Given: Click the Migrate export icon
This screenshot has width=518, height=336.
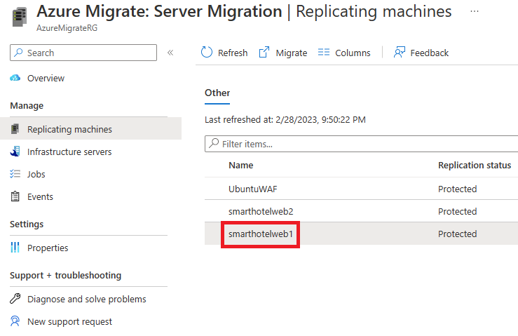Looking at the screenshot, I should 264,52.
